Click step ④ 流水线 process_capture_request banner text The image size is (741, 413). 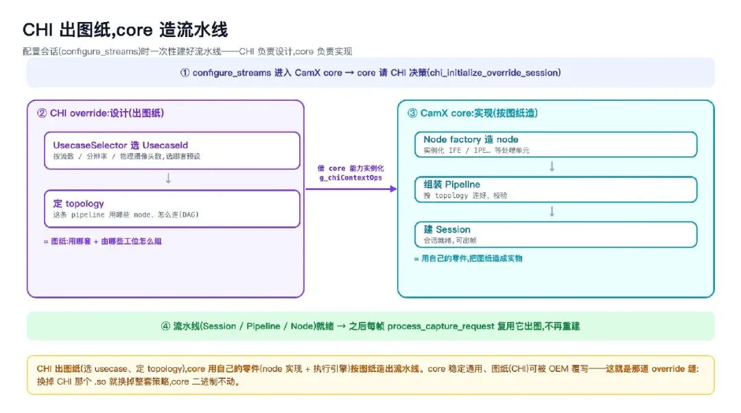[370, 326]
